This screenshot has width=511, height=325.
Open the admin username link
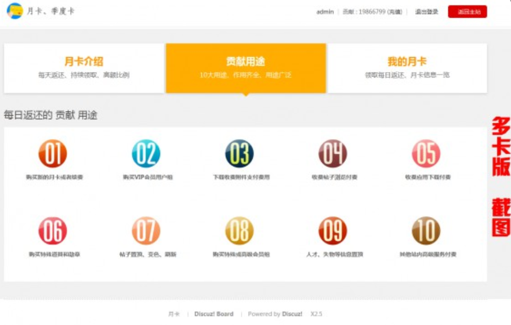(x=325, y=12)
